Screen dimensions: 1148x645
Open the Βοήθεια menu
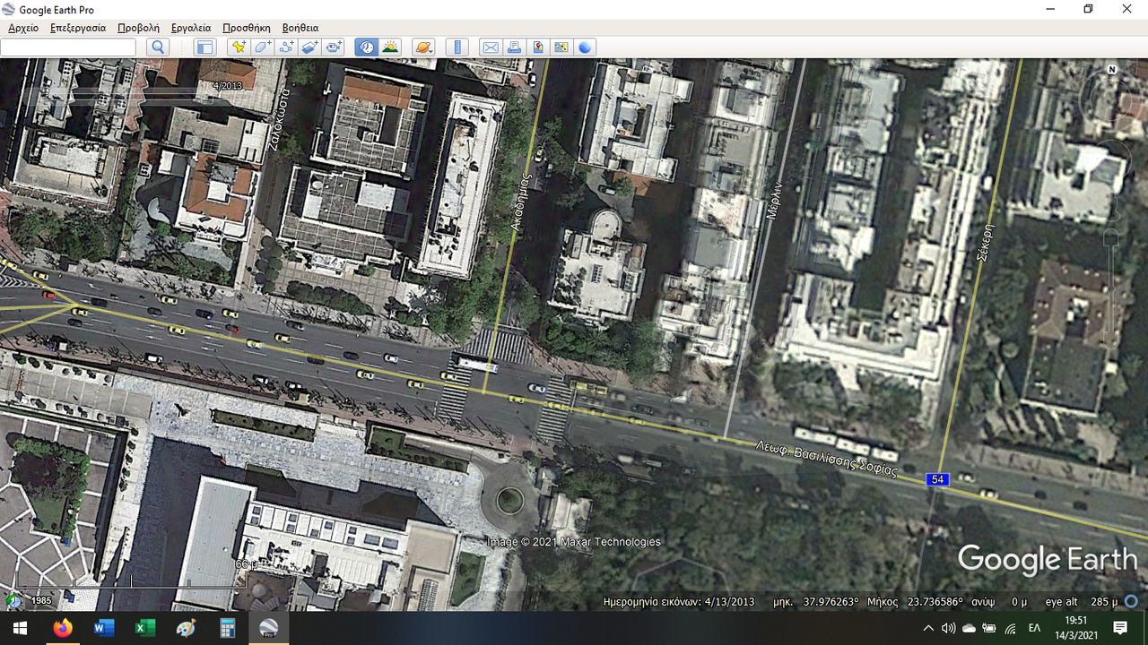(x=300, y=28)
